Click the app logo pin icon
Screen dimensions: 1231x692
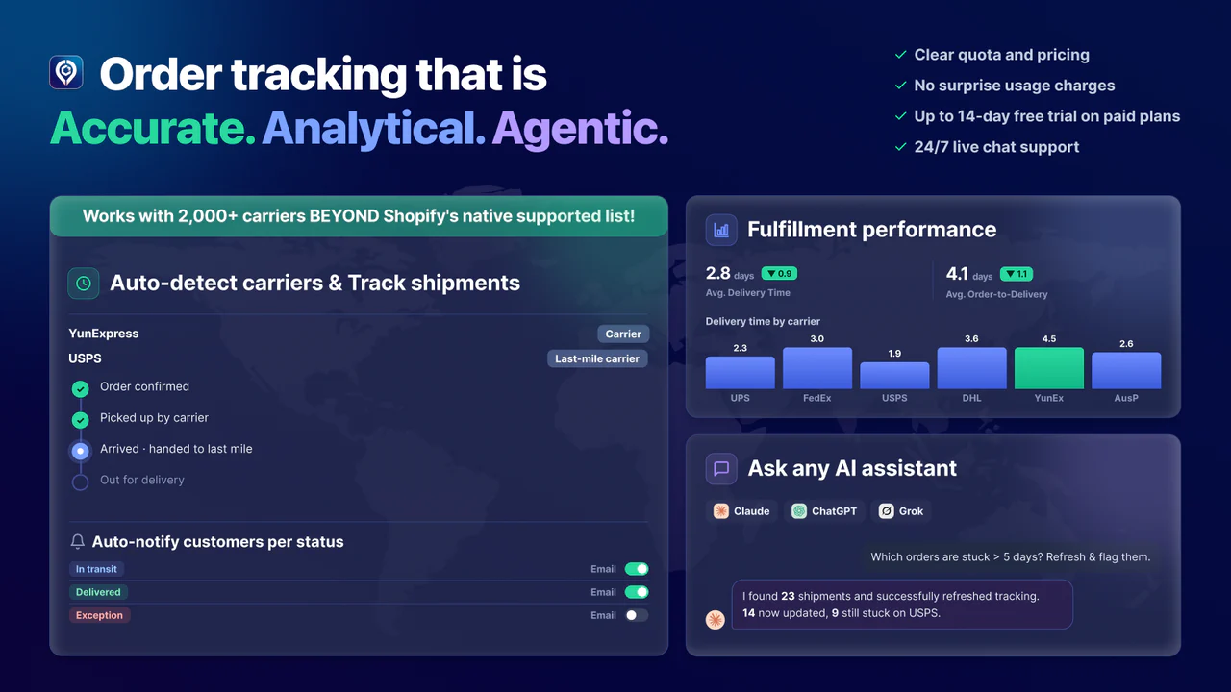point(66,73)
